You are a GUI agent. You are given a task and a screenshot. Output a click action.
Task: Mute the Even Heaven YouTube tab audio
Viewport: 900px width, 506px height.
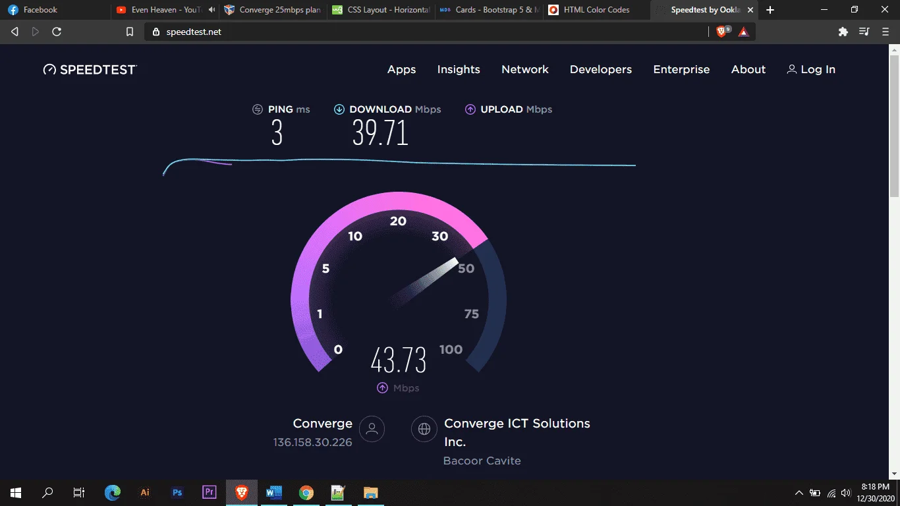[211, 10]
